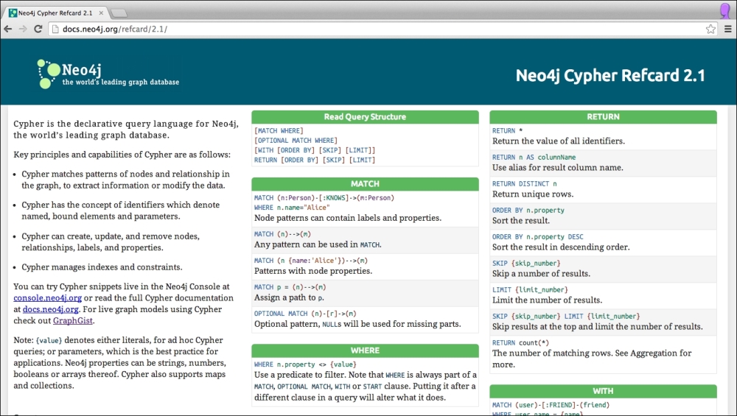Viewport: 737px width, 416px height.
Task: Click the 'MATCH (n {name:'Alice'})-->(m)' snippet
Action: pyautogui.click(x=311, y=261)
